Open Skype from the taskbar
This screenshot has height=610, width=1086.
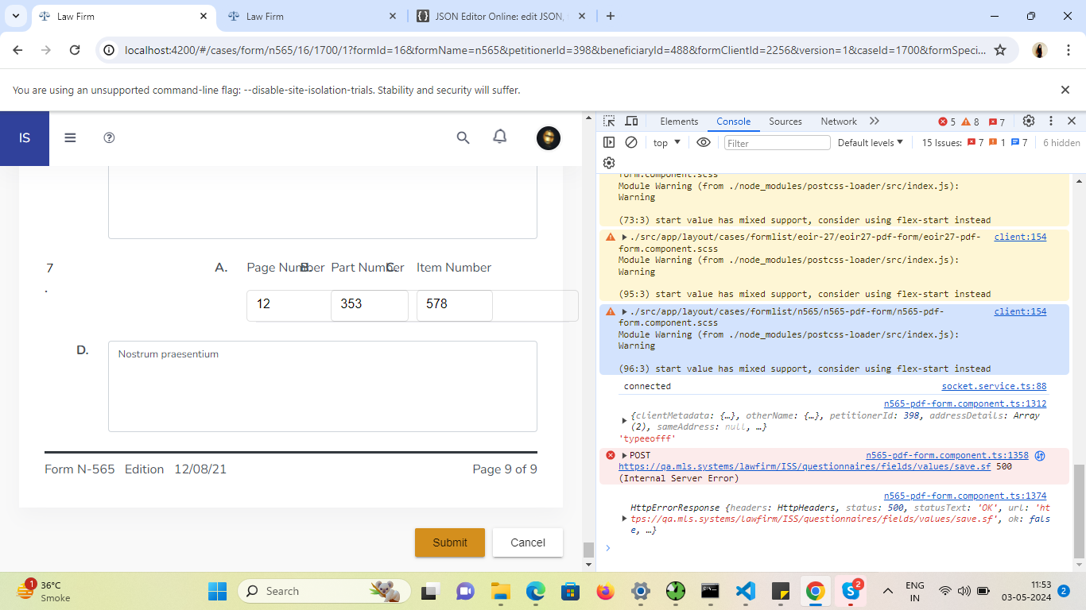pyautogui.click(x=851, y=591)
